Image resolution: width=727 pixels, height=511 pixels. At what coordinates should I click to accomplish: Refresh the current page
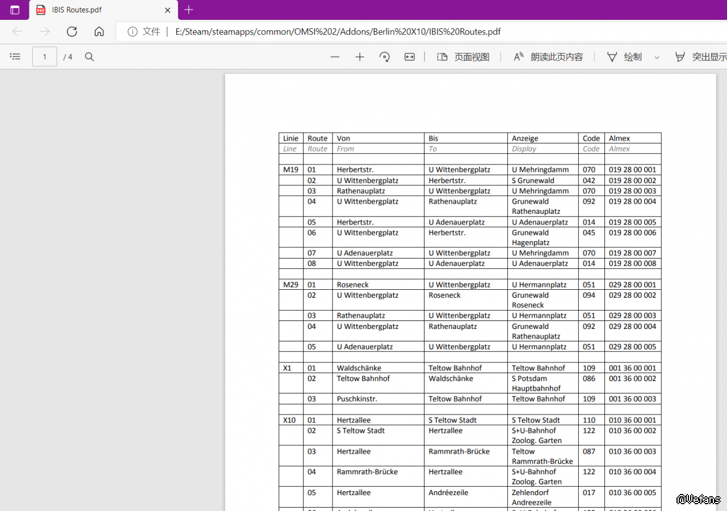pos(72,32)
